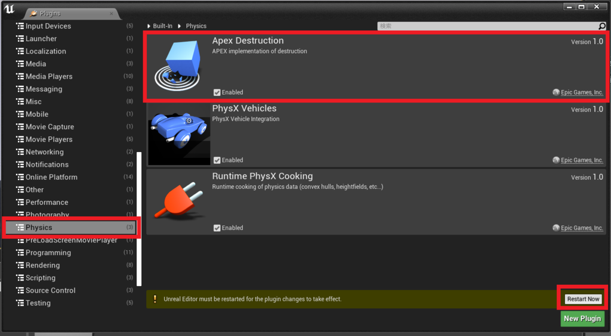This screenshot has width=611, height=336.
Task: Open Epic Games, Inc. link for Apex Destruction
Action: [582, 92]
